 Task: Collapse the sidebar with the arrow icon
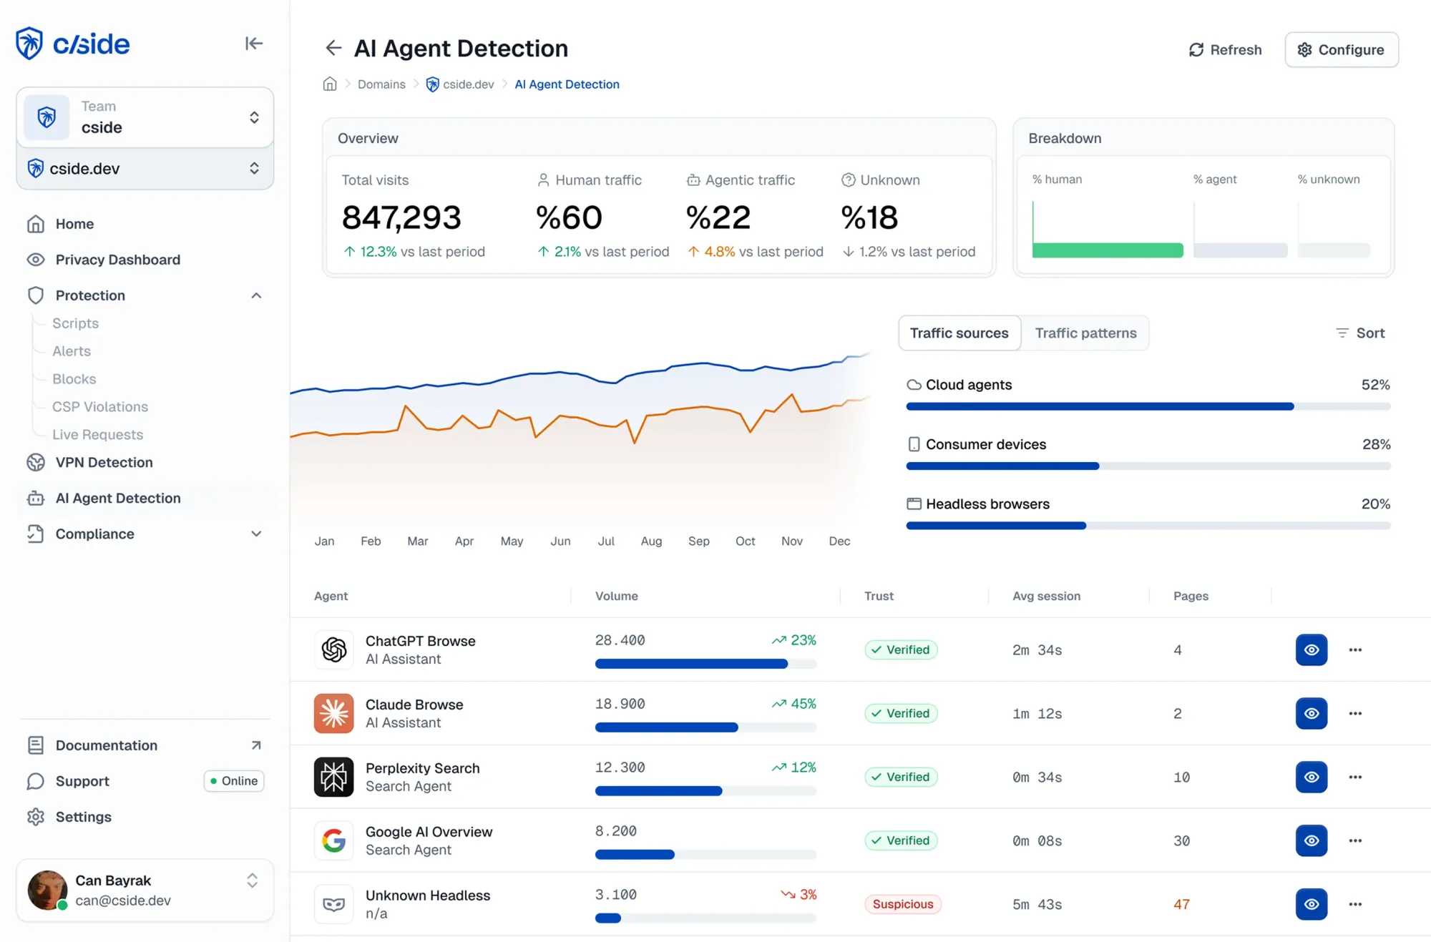(255, 44)
